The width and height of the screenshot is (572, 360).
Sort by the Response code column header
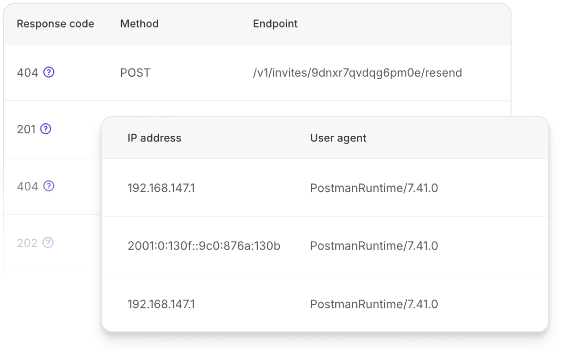55,24
